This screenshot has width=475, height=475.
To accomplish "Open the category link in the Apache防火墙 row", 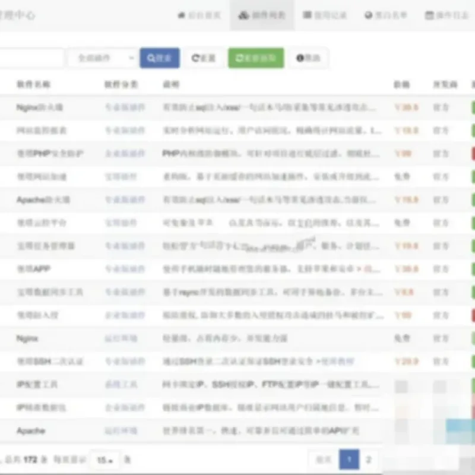I will point(125,199).
